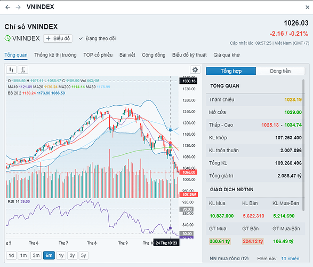Viewport: 313px width, 267px height.
Task: Click the 24 Thg 10 '23 date marker
Action: [166, 243]
